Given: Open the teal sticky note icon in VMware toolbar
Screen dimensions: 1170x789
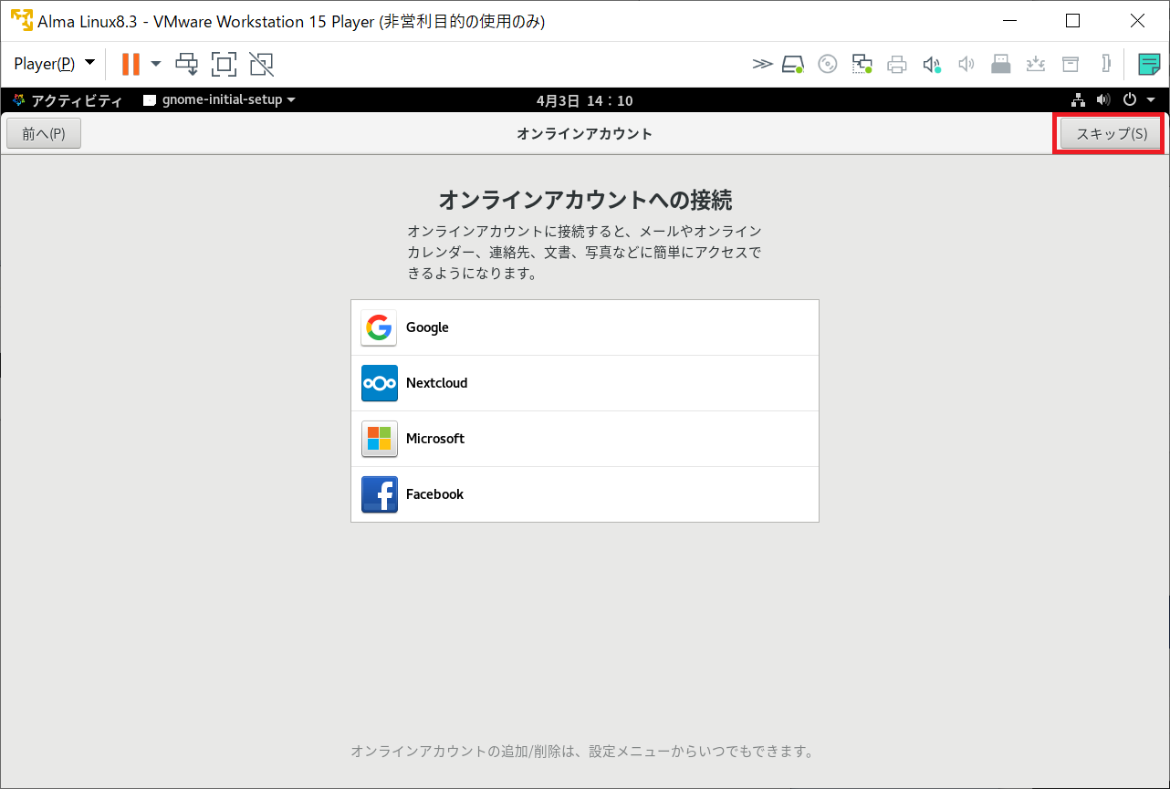Looking at the screenshot, I should tap(1149, 64).
